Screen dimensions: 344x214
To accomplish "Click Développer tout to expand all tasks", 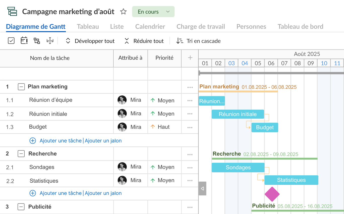I will point(94,41).
